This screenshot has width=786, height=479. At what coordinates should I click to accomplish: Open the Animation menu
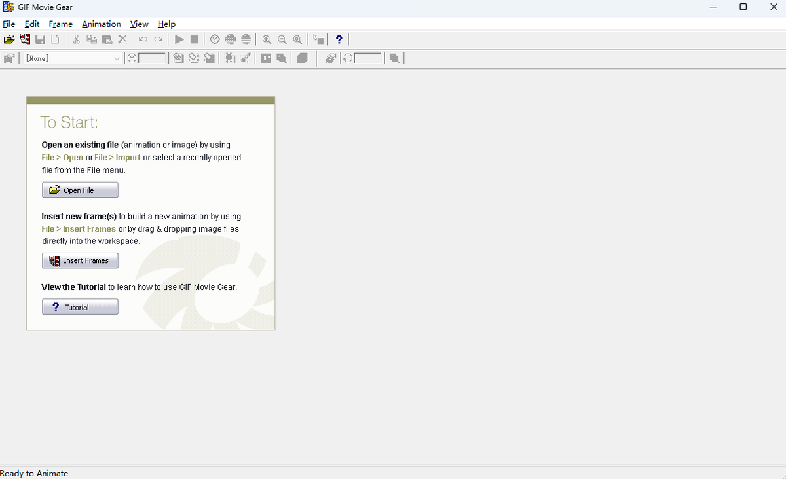(101, 24)
